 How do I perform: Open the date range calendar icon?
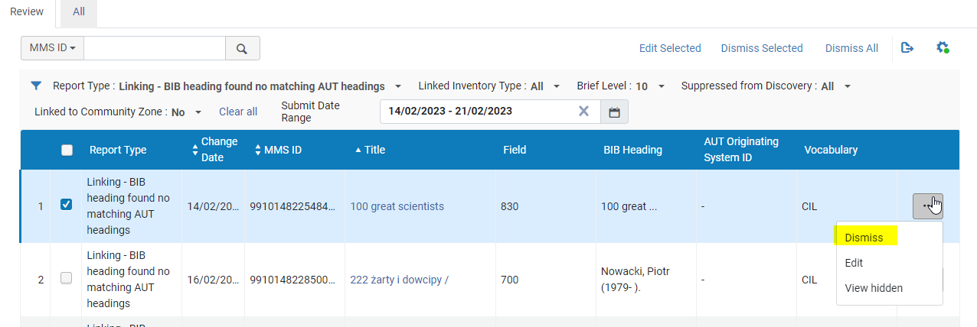click(614, 112)
